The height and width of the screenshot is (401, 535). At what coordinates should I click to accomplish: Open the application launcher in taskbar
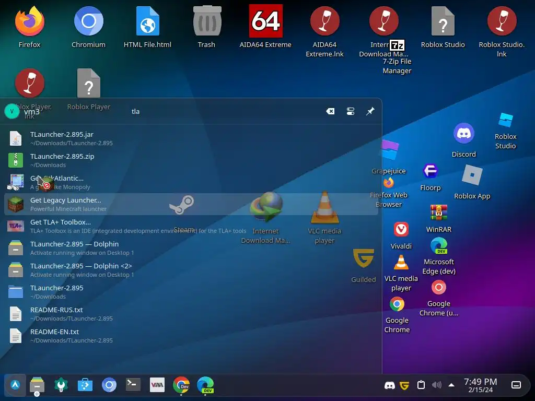(x=15, y=385)
